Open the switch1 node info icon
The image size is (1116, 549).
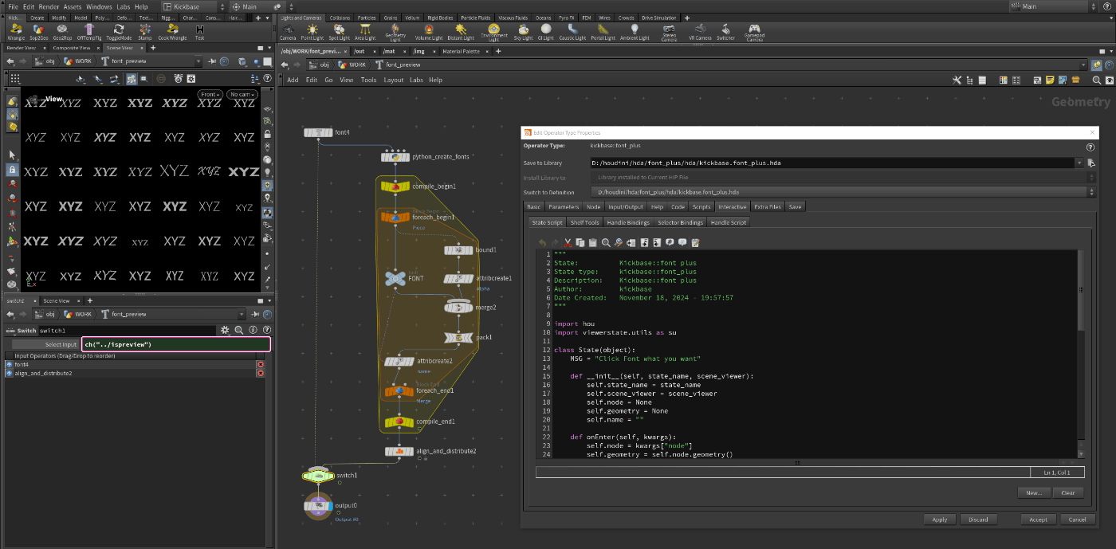[x=253, y=330]
